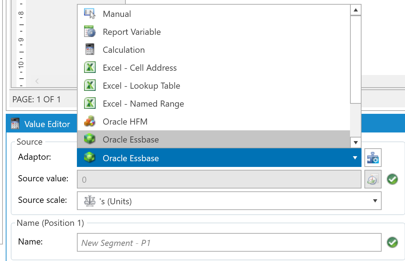Click the scale balance icon in Source scale
The image size is (405, 261).
pyautogui.click(x=89, y=201)
